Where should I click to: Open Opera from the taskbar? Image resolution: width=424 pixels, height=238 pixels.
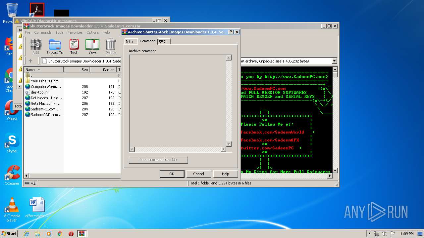[71, 233]
